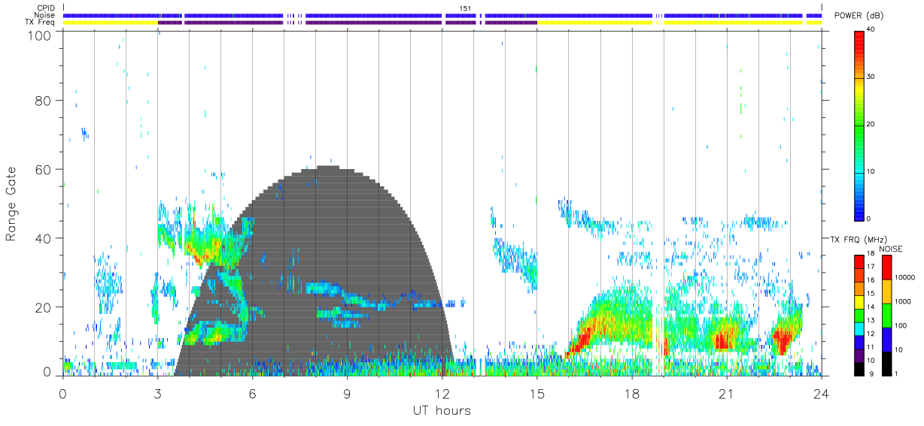Viewport: 924px width, 426px height.
Task: Click the "Noise" row label at top left
Action: pyautogui.click(x=45, y=15)
